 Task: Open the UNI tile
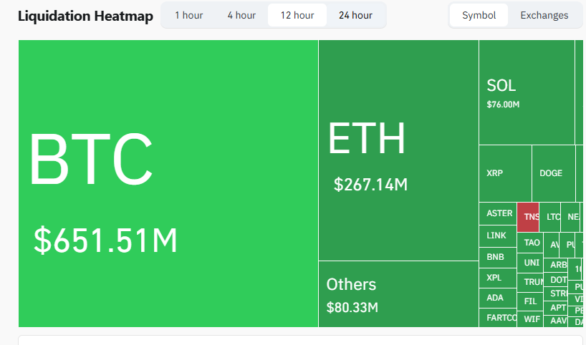pos(531,263)
